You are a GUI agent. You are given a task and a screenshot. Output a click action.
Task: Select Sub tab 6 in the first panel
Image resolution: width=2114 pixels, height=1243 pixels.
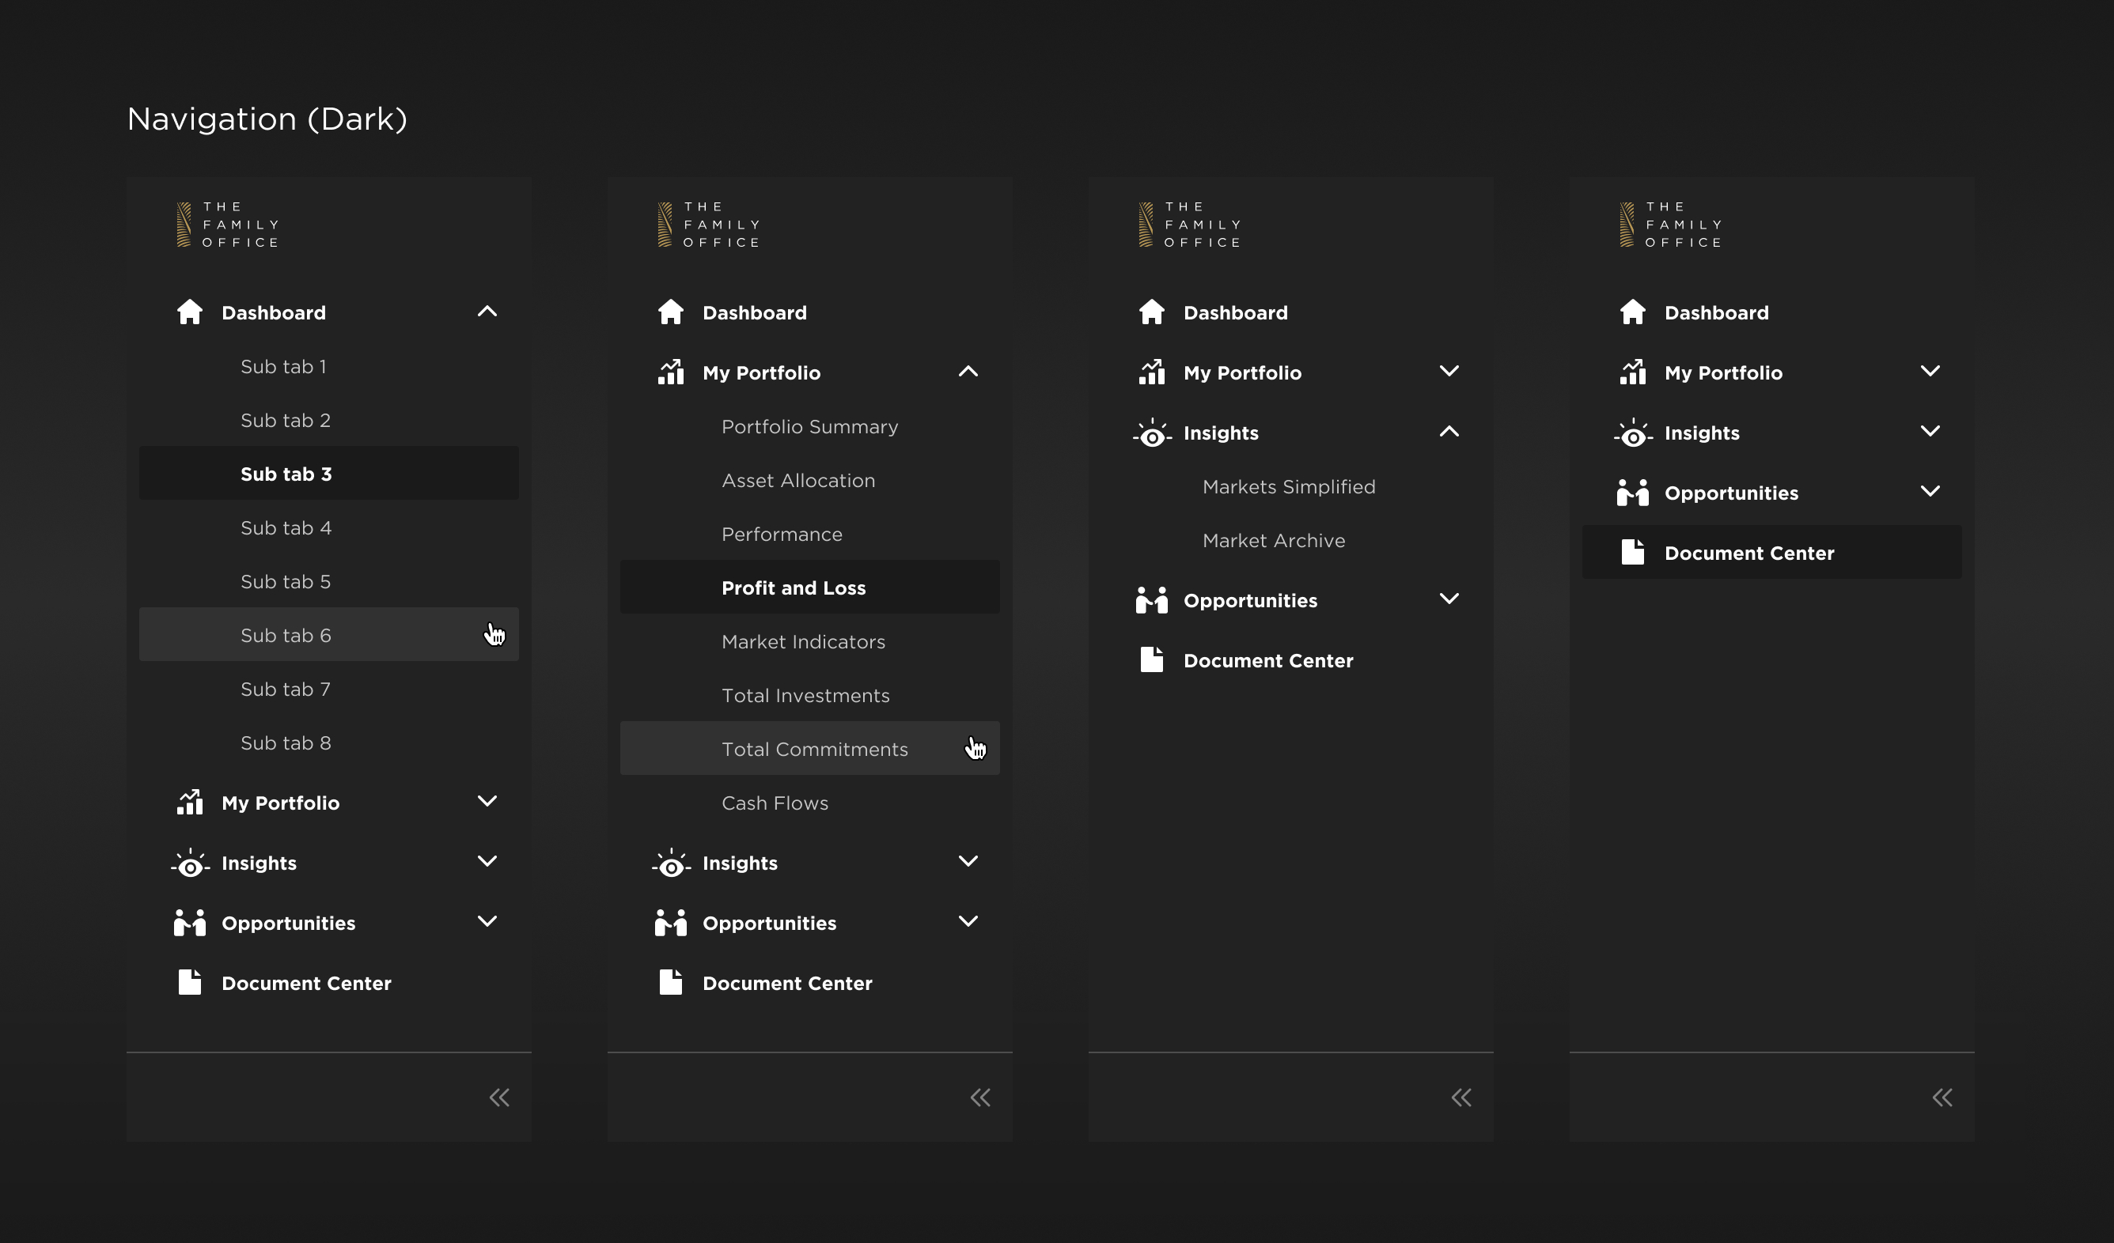(x=286, y=635)
